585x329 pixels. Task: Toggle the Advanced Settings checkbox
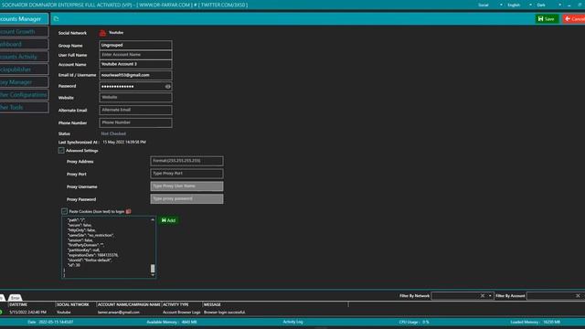point(61,151)
